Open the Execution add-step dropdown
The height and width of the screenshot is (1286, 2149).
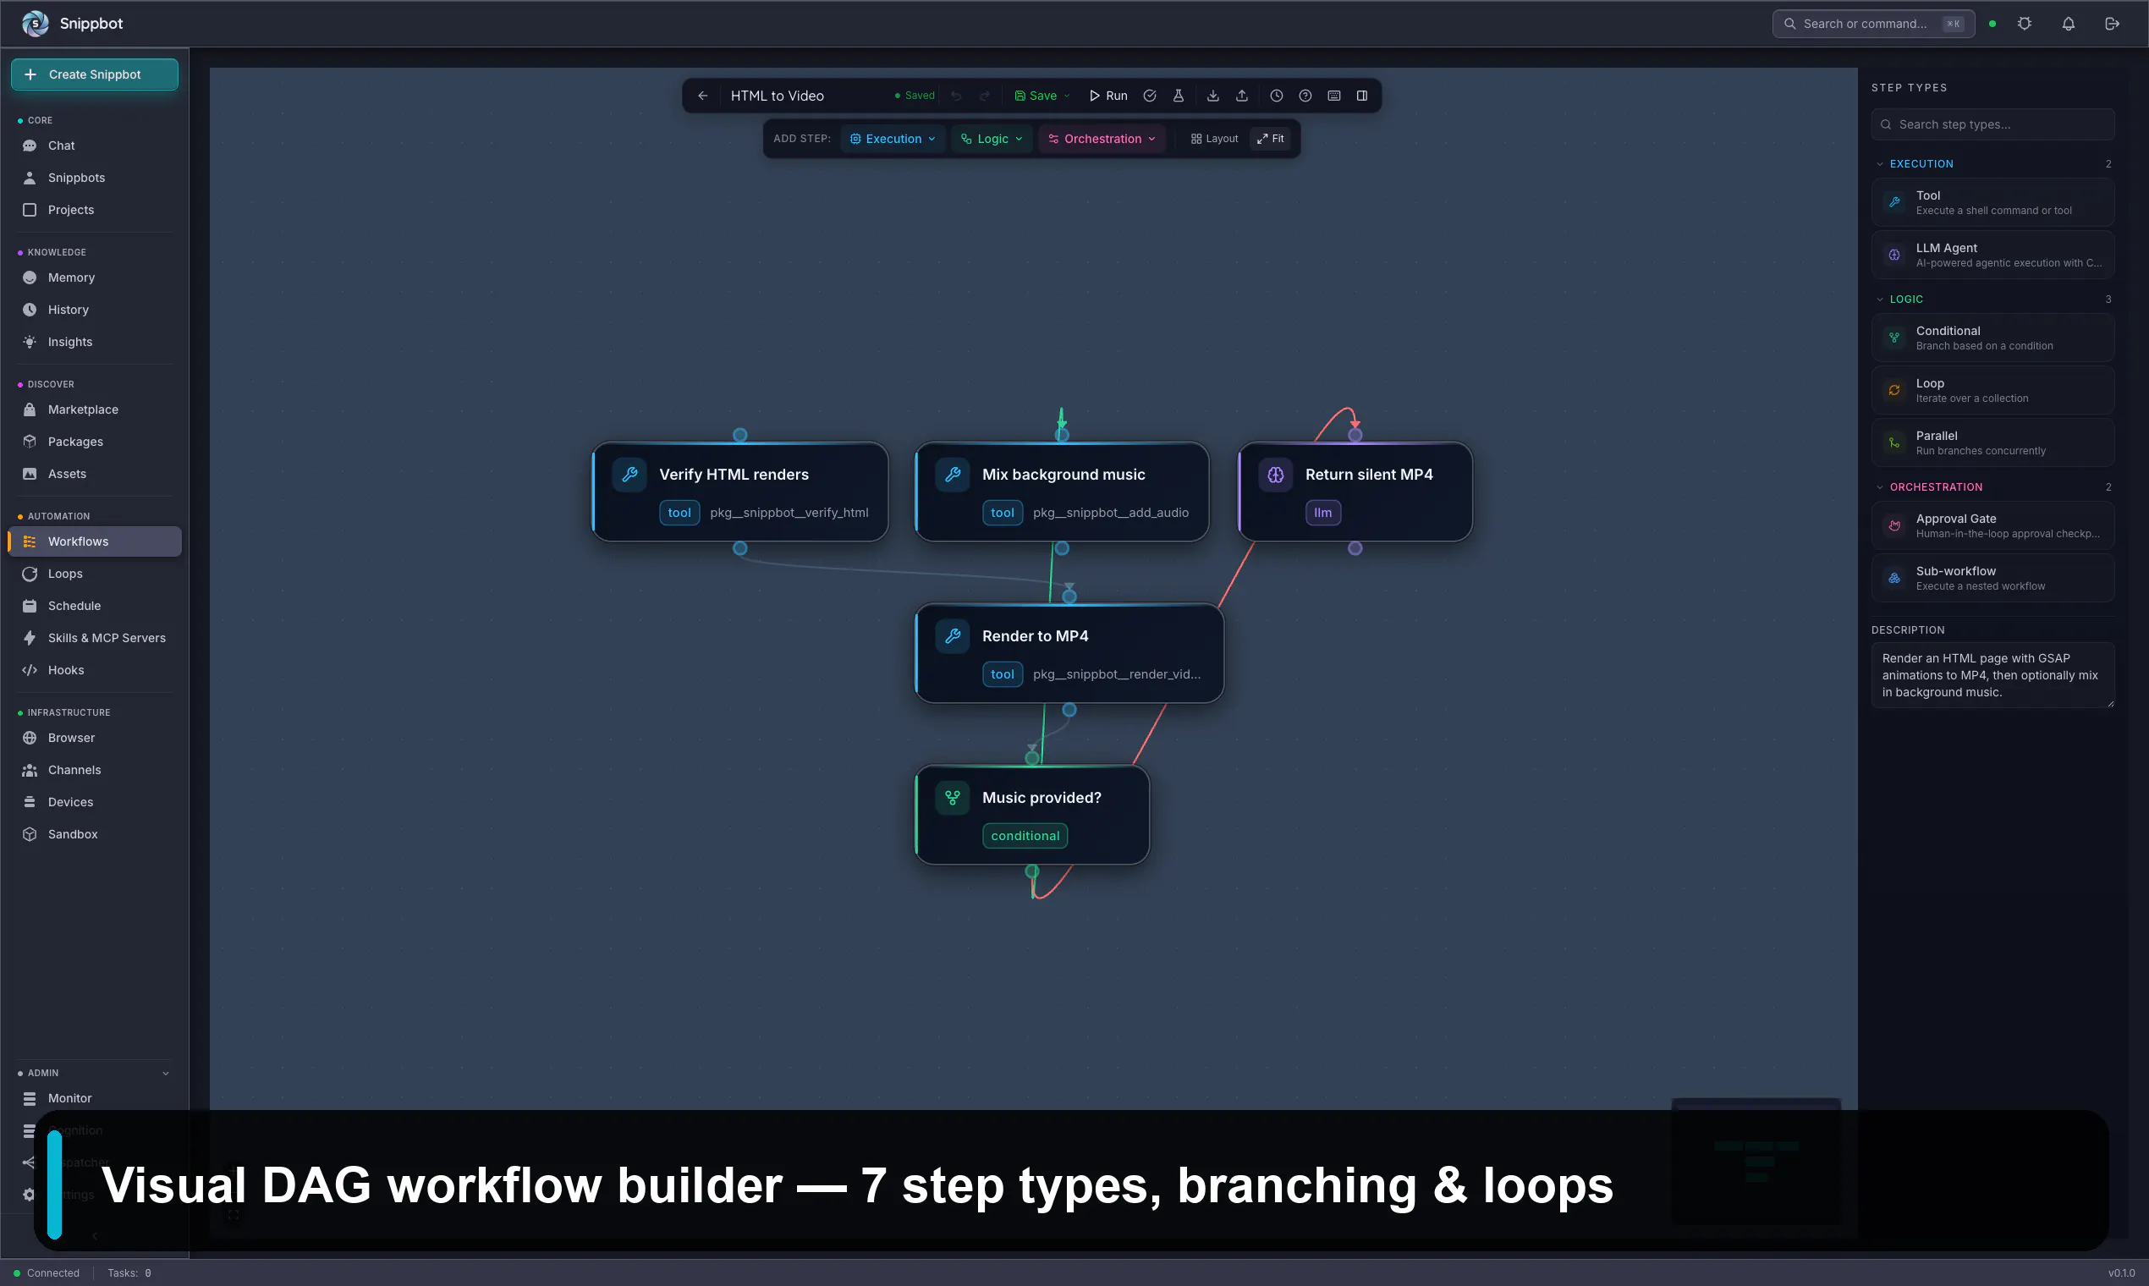[893, 139]
